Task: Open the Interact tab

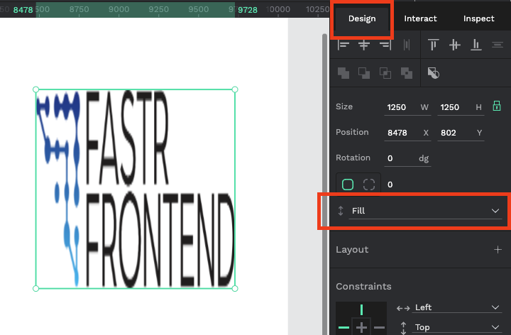Action: click(420, 18)
